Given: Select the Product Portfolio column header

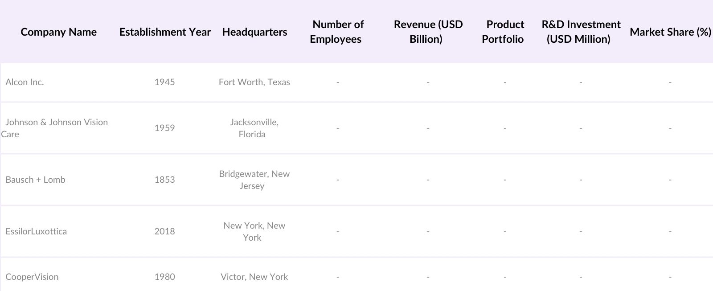Looking at the screenshot, I should coord(504,32).
